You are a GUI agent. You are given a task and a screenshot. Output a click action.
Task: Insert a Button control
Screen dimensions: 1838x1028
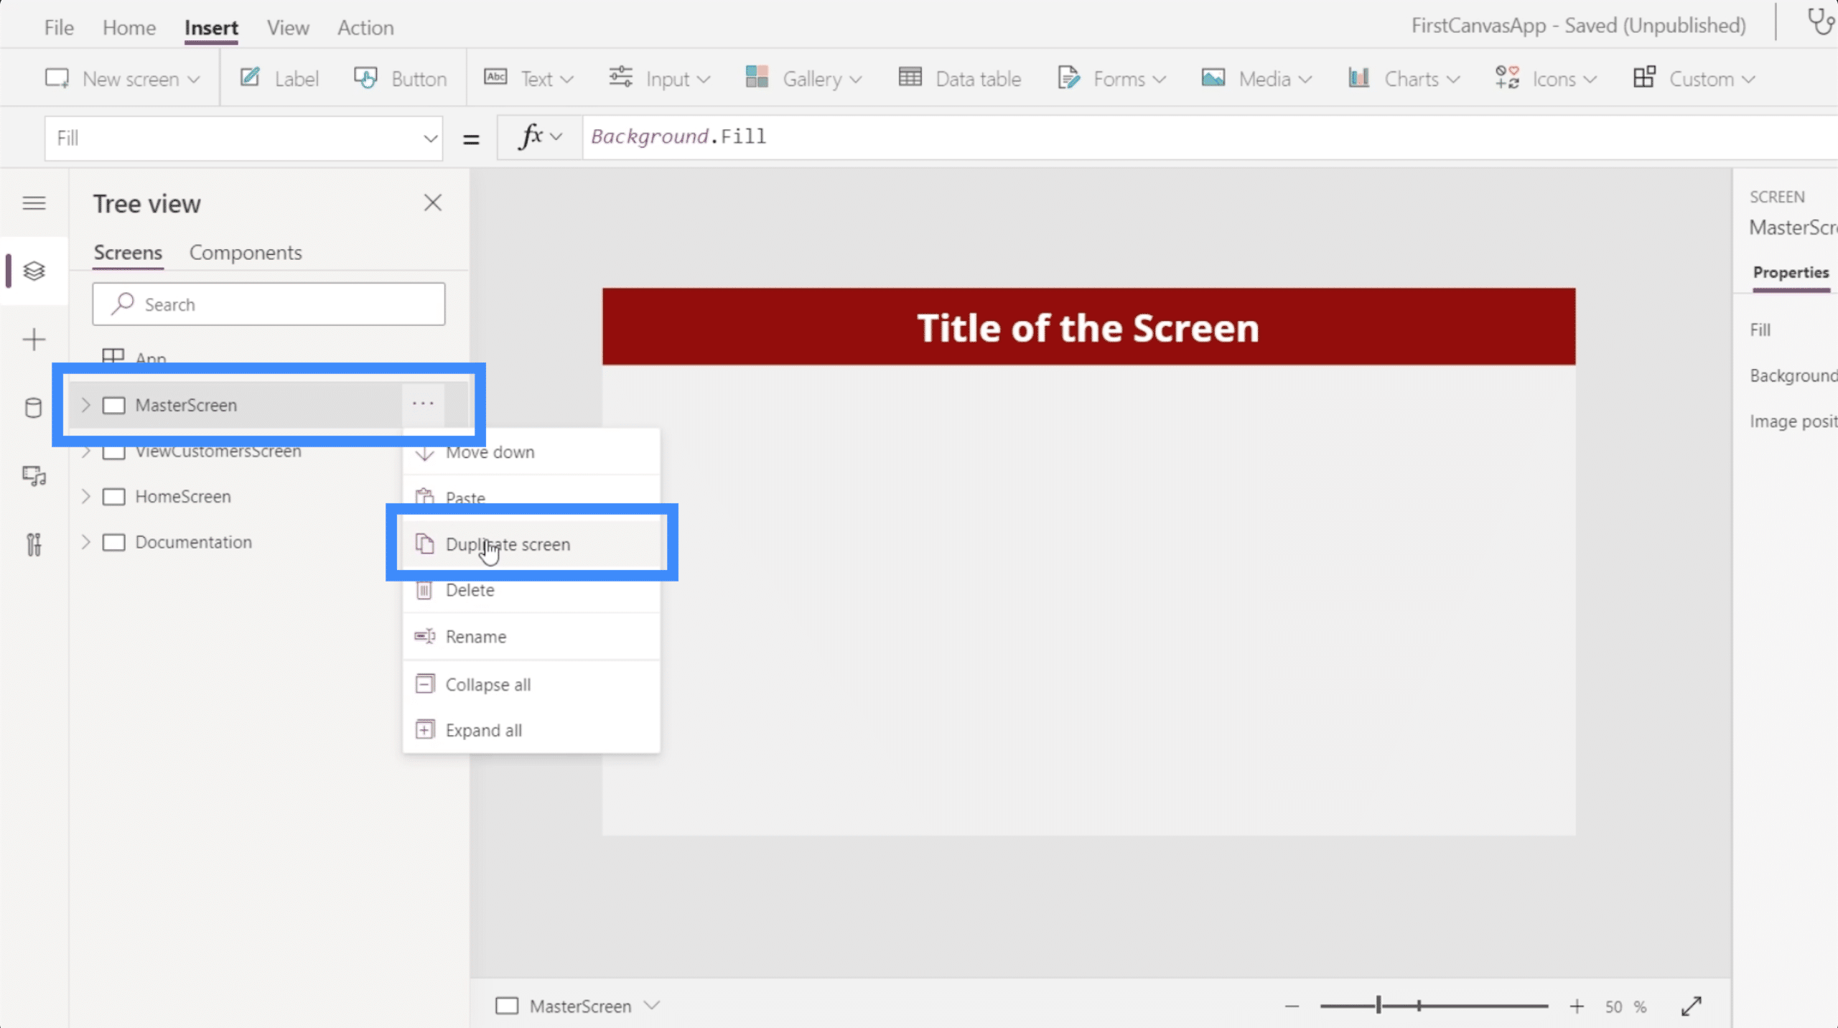pyautogui.click(x=400, y=78)
